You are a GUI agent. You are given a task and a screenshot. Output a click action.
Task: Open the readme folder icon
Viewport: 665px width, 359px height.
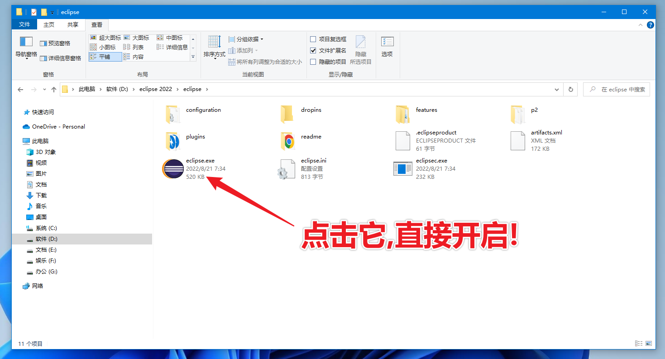[287, 141]
